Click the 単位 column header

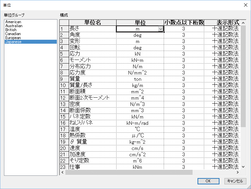click(140, 23)
